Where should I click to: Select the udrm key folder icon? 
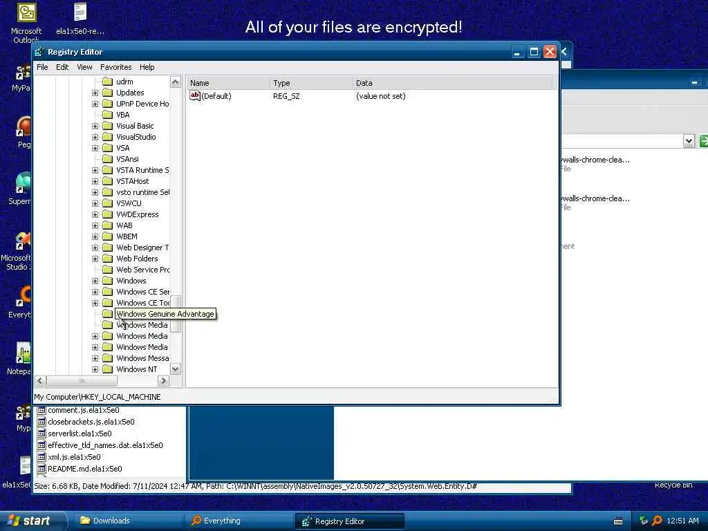(107, 82)
